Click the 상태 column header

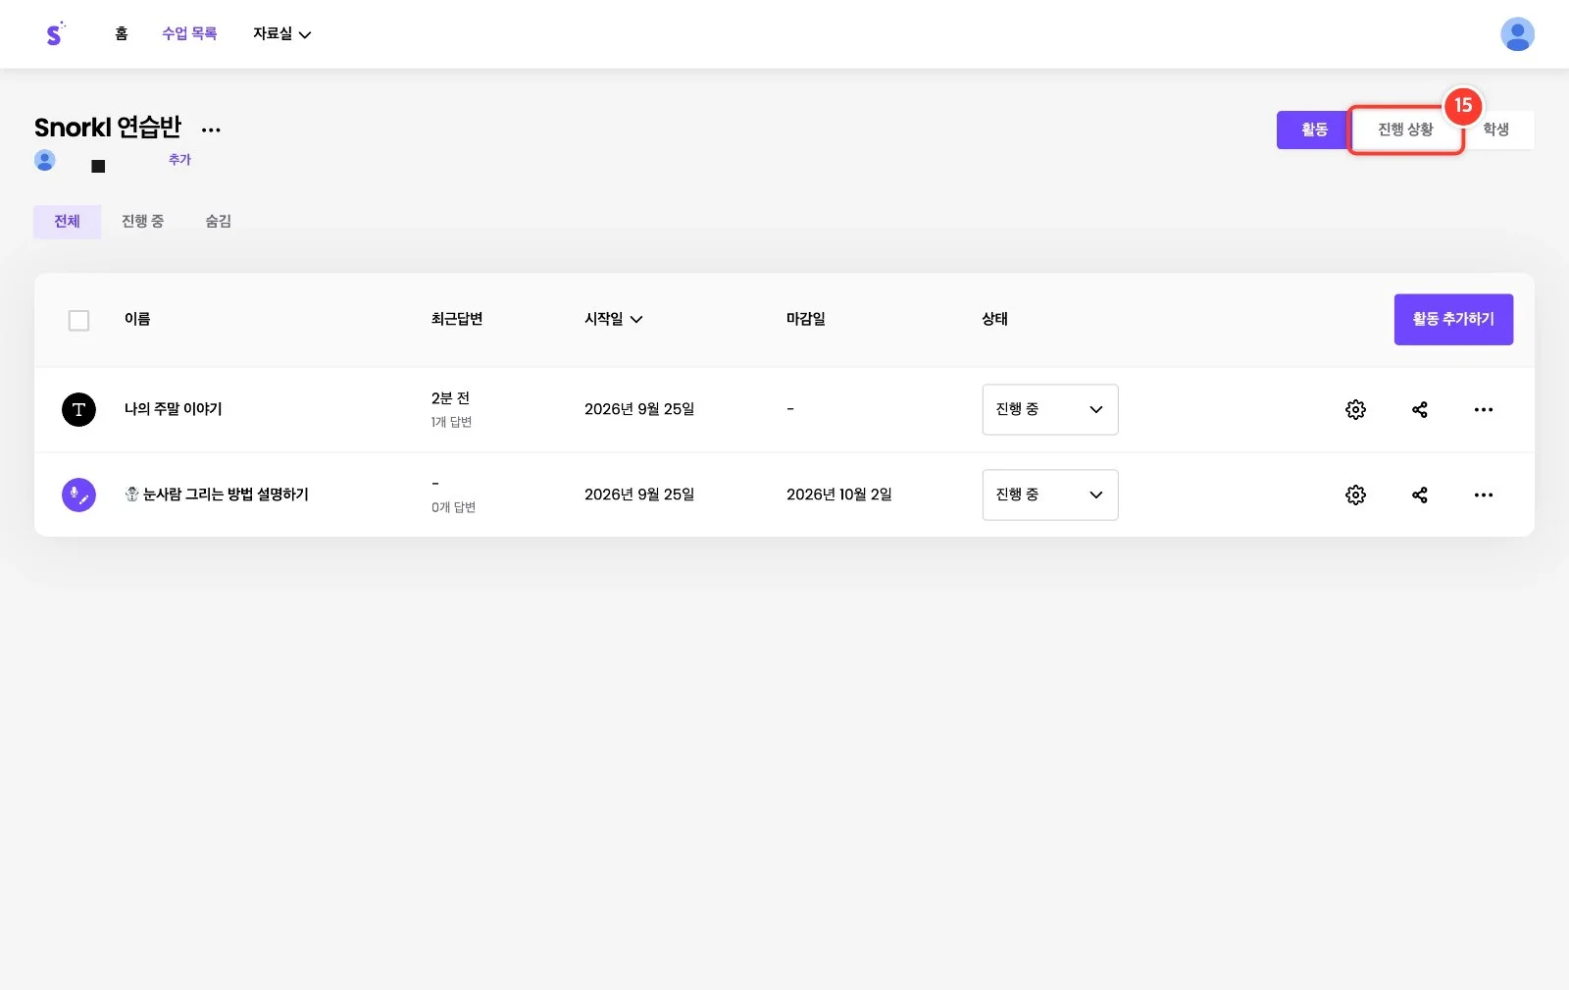[994, 319]
